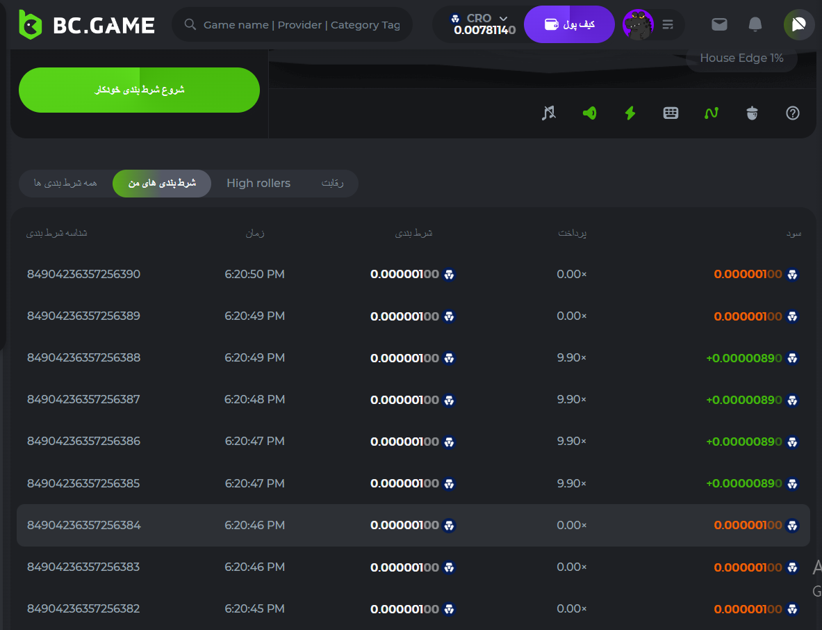Click the BC.GAME logo
This screenshot has width=822, height=630.
[87, 25]
